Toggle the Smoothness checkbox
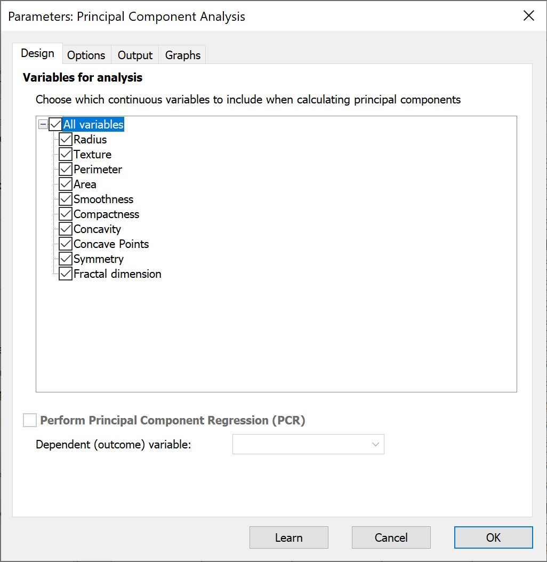Screen dimensions: 547x562 tap(66, 199)
